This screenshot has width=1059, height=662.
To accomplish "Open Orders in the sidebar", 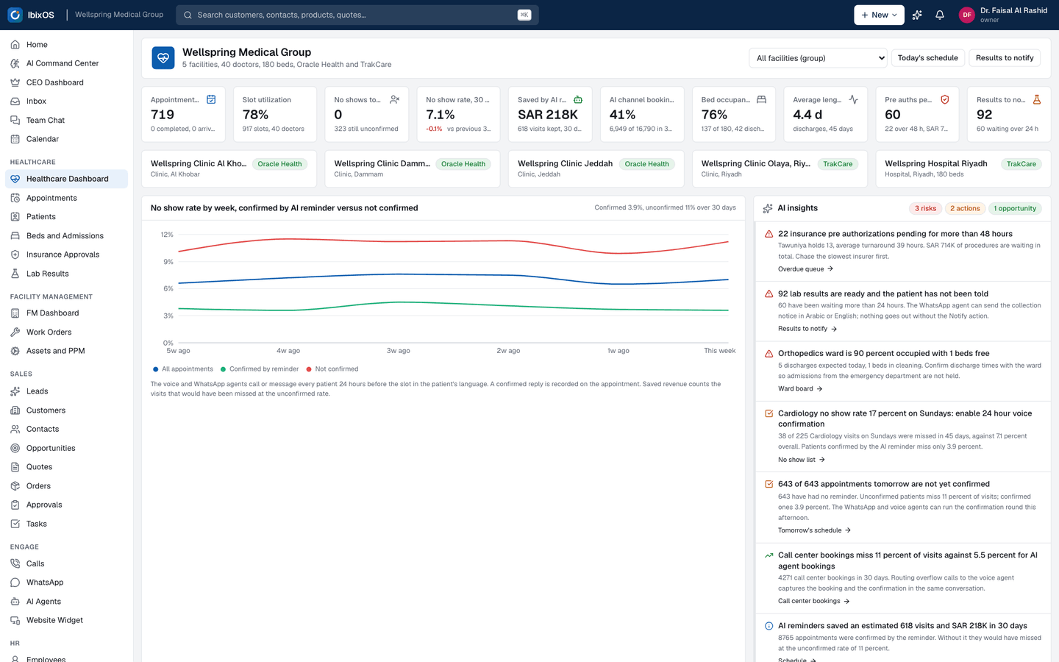I will pyautogui.click(x=66, y=486).
